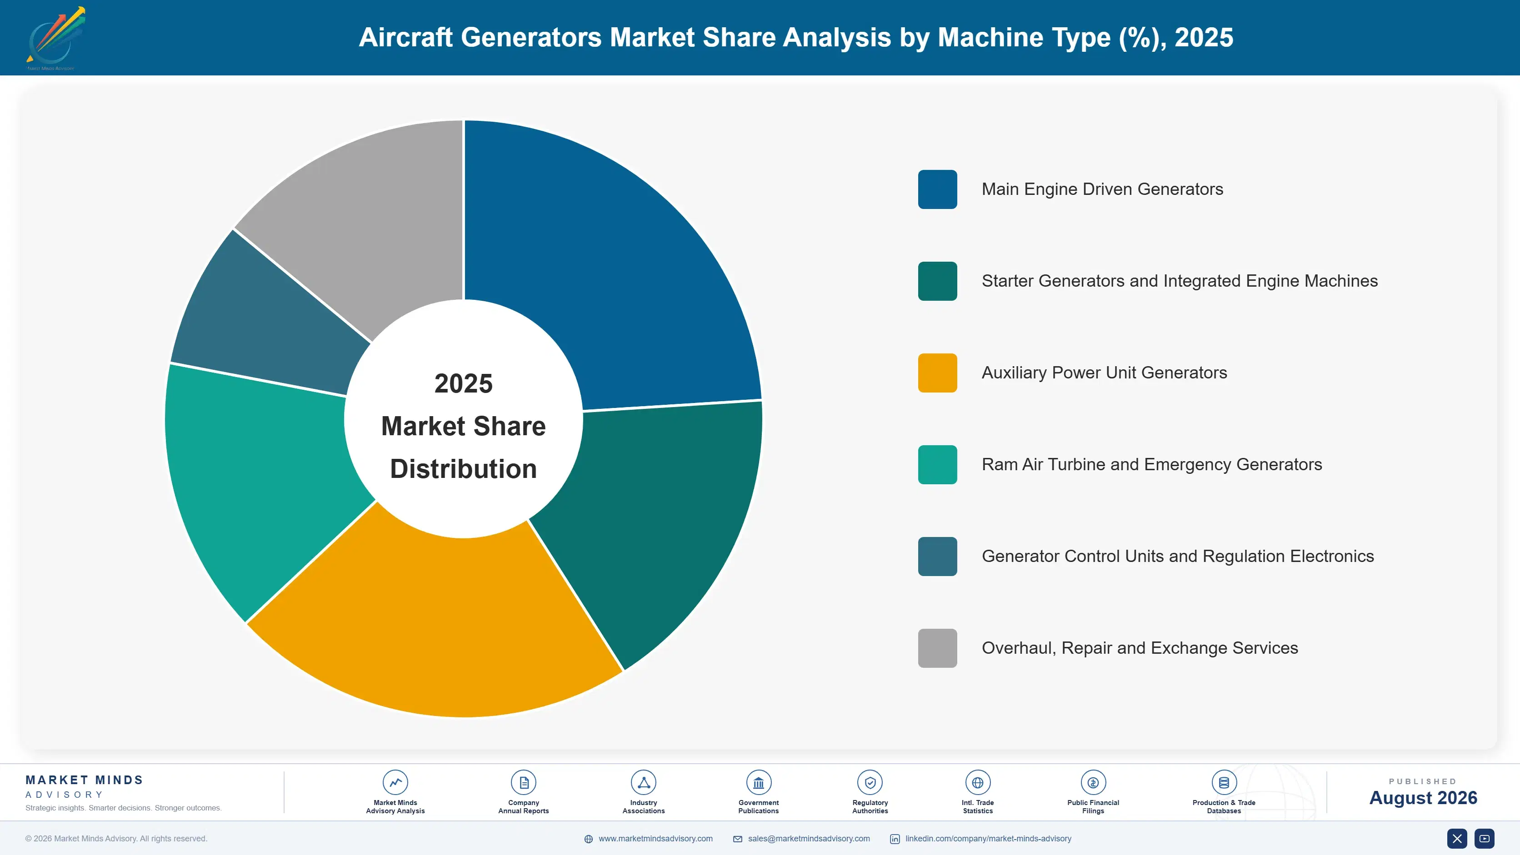1520x855 pixels.
Task: Click the Market Minds Advisory logo
Action: tap(55, 38)
